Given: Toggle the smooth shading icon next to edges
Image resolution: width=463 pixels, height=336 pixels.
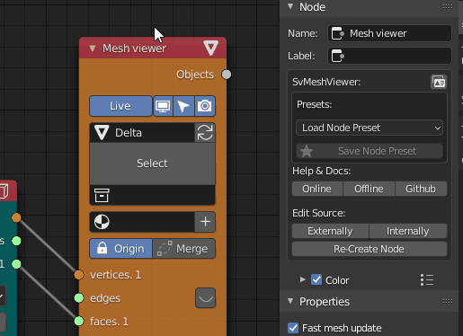Looking at the screenshot, I should [x=205, y=298].
